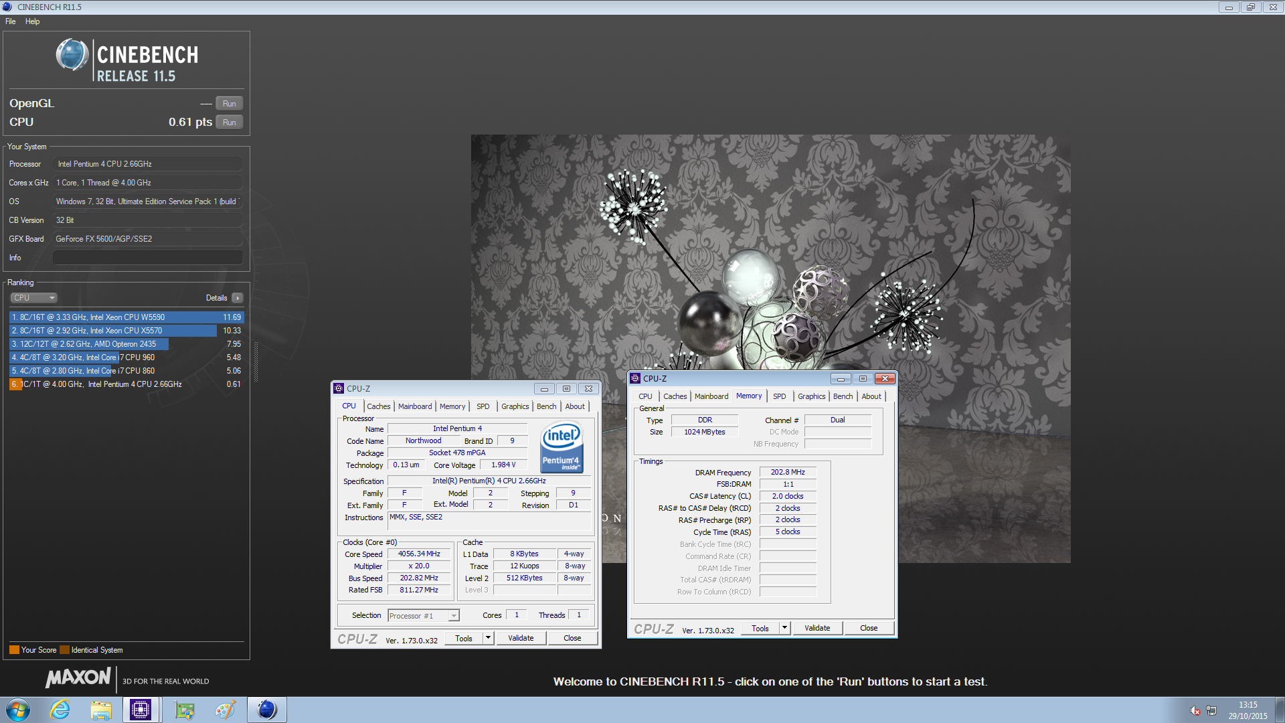Run the OpenGL benchmark
This screenshot has width=1285, height=723.
click(x=229, y=104)
